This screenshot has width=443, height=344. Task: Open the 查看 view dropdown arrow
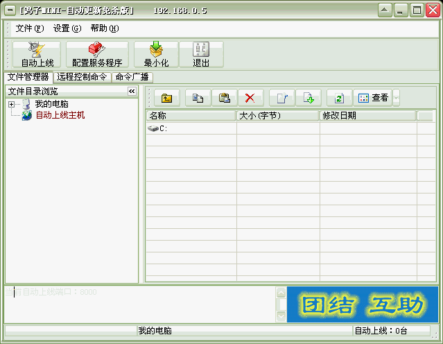pos(396,98)
